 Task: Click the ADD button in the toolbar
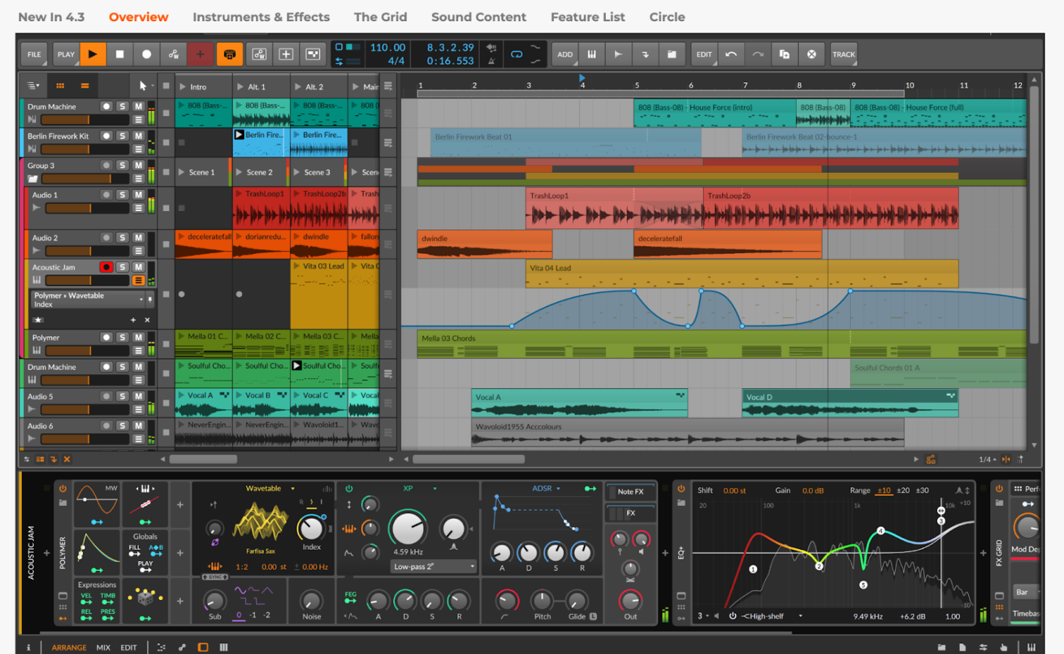click(x=565, y=54)
